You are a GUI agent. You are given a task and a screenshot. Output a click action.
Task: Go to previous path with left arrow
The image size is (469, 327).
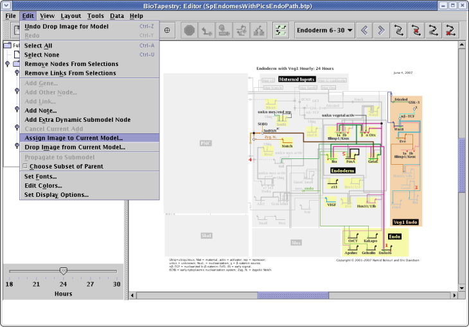[365, 30]
